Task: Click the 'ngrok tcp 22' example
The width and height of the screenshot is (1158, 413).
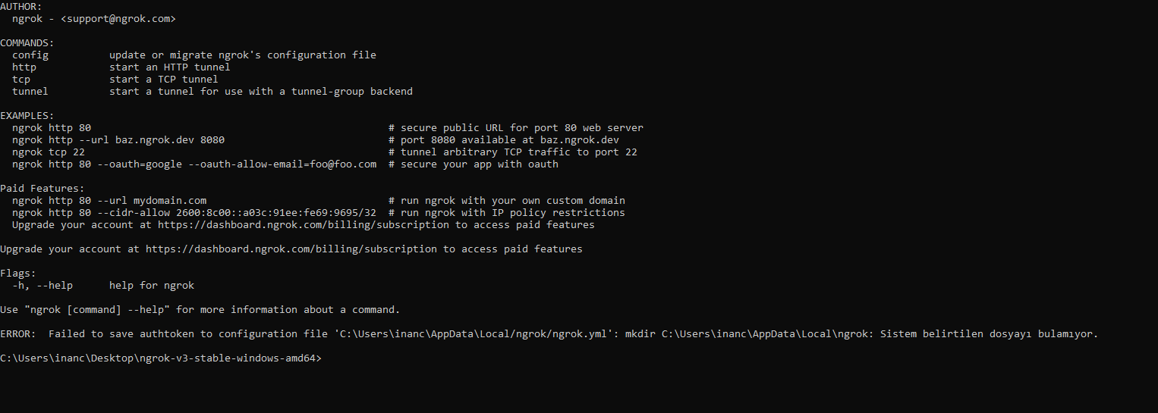Action: [49, 152]
